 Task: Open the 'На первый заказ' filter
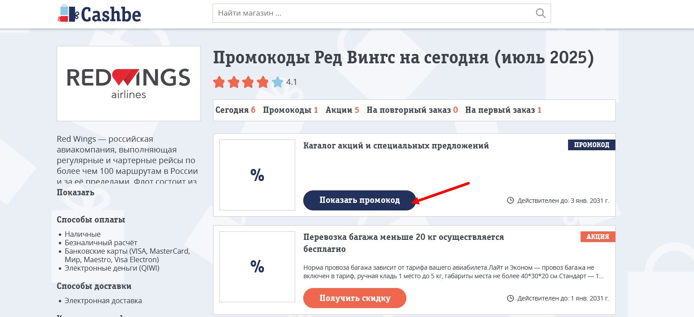click(503, 110)
